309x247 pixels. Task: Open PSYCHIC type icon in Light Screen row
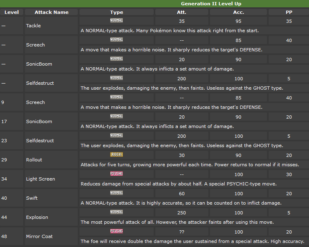pyautogui.click(x=117, y=174)
